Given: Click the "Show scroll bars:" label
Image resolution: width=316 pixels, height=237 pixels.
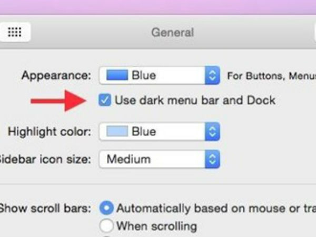Looking at the screenshot, I should (x=46, y=208).
